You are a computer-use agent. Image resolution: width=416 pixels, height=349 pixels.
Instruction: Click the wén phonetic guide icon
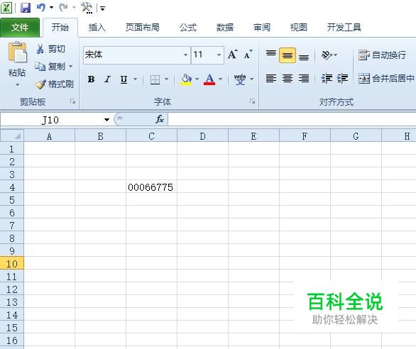[x=240, y=79]
